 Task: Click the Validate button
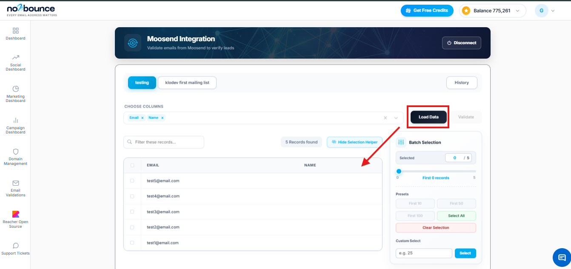coord(466,117)
